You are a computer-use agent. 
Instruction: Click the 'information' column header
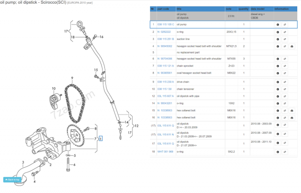pyautogui.click(x=282, y=9)
